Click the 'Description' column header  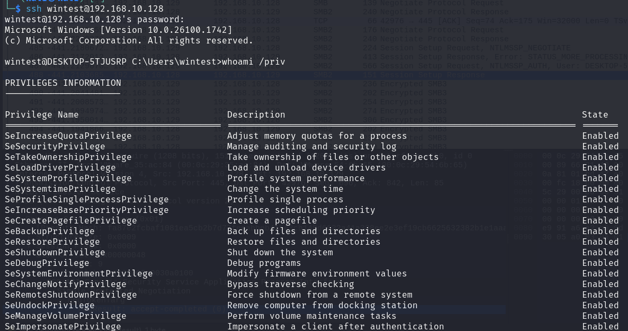pos(256,115)
